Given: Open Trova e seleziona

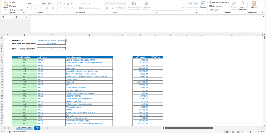Looking at the screenshot, I should (242, 6).
